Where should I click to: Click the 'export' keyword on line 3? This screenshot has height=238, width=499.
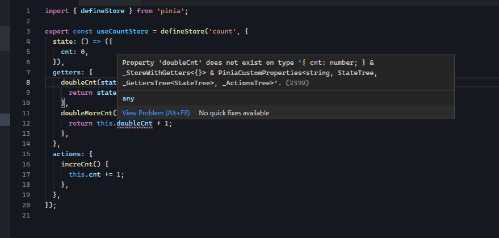tap(57, 32)
